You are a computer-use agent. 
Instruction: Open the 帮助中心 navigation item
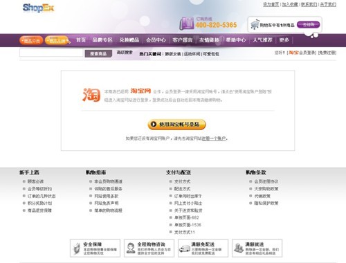[x=236, y=40]
